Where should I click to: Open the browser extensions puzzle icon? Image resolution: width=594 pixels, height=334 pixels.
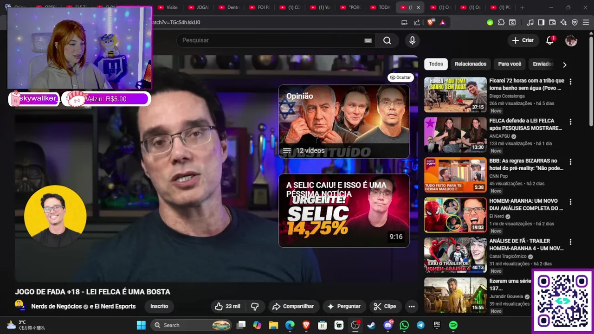point(501,22)
